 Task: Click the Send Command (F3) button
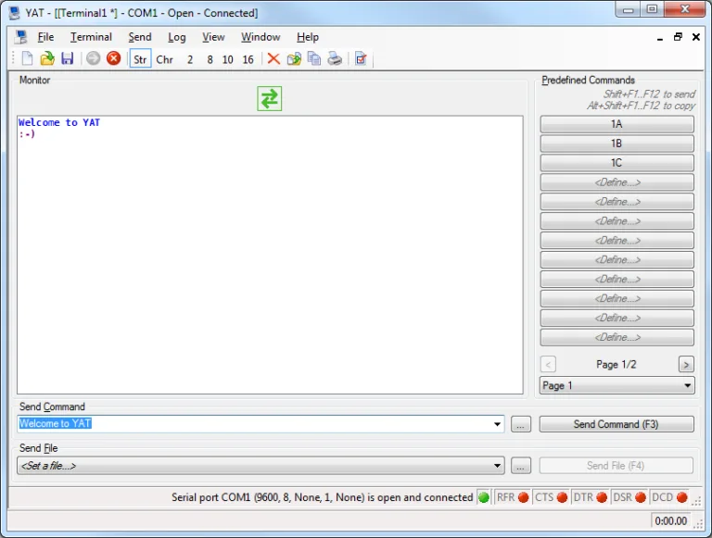pyautogui.click(x=617, y=424)
